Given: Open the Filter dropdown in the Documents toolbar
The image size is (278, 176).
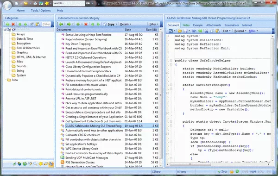Looking at the screenshot, I should pyautogui.click(x=154, y=24).
